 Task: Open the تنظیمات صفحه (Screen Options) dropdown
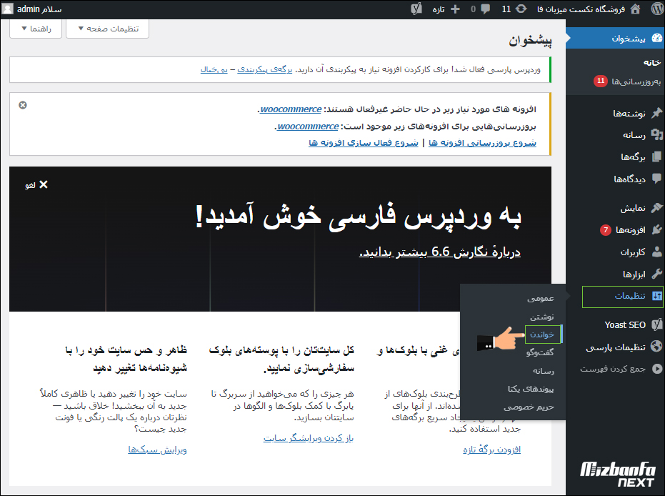click(x=107, y=29)
